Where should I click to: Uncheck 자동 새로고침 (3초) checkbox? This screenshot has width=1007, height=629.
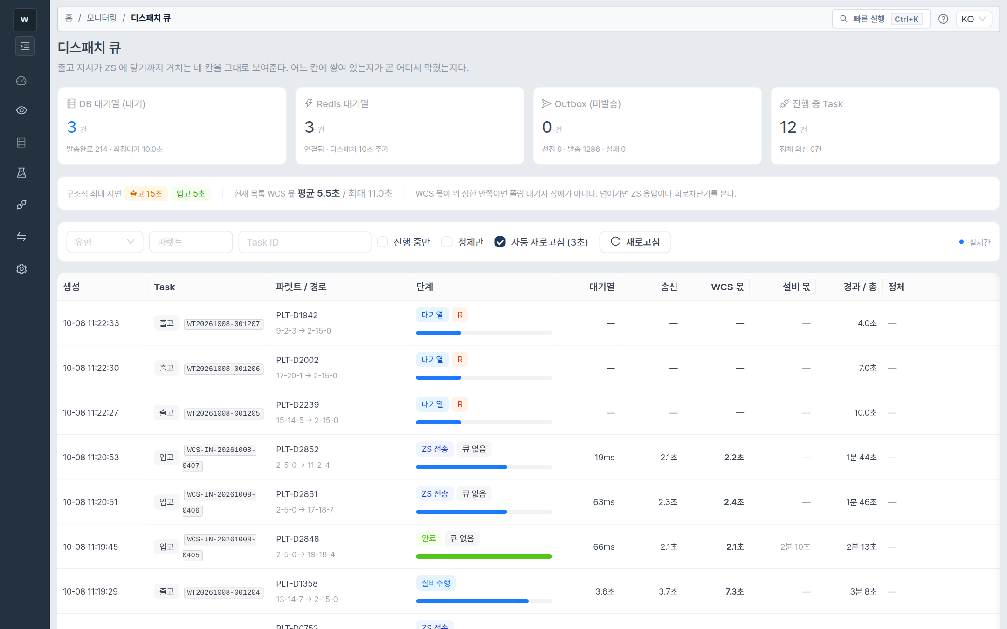point(500,242)
